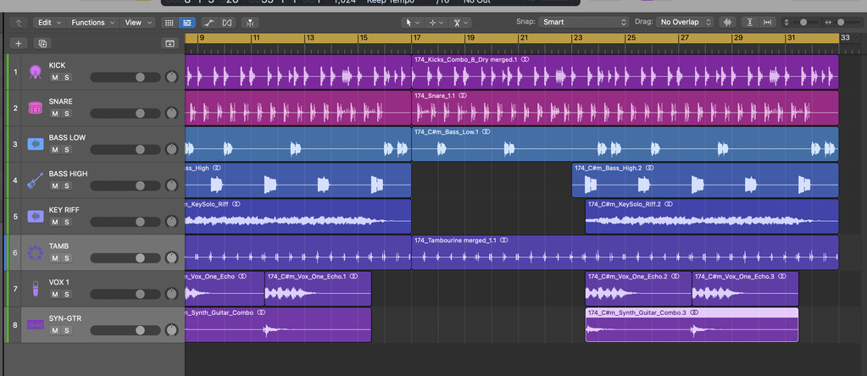Viewport: 867px width, 376px height.
Task: Select the 174_Snare_1.1 region
Action: click(x=625, y=108)
